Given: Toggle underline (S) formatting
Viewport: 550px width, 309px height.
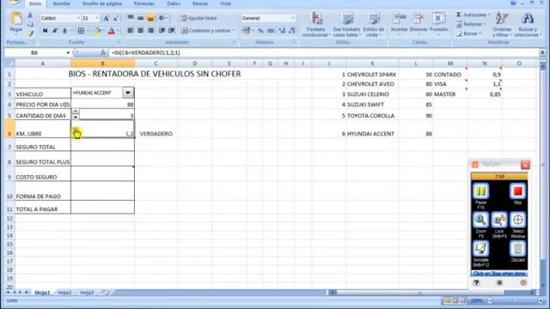Looking at the screenshot, I should [x=64, y=31].
